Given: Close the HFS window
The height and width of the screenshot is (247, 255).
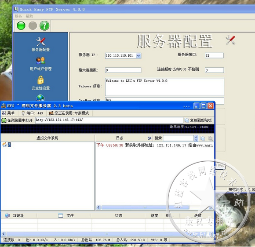Looking at the screenshot, I should pyautogui.click(x=211, y=106).
